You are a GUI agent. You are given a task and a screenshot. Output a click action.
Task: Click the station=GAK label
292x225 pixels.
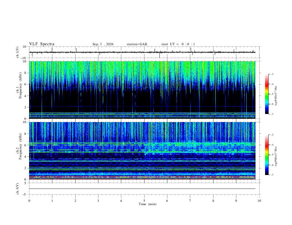[x=137, y=44]
